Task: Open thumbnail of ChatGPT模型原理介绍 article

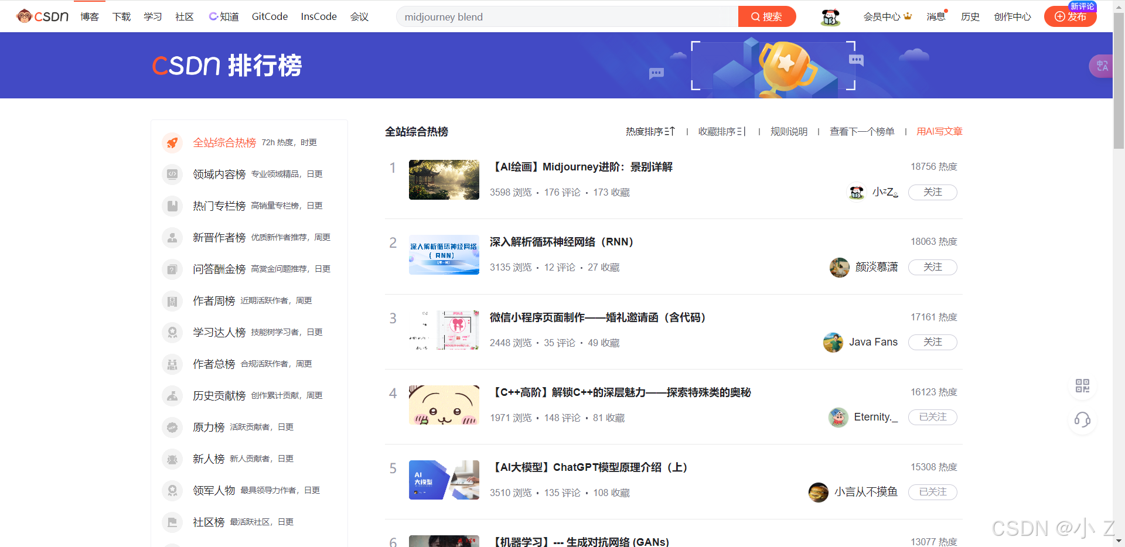Action: point(444,480)
